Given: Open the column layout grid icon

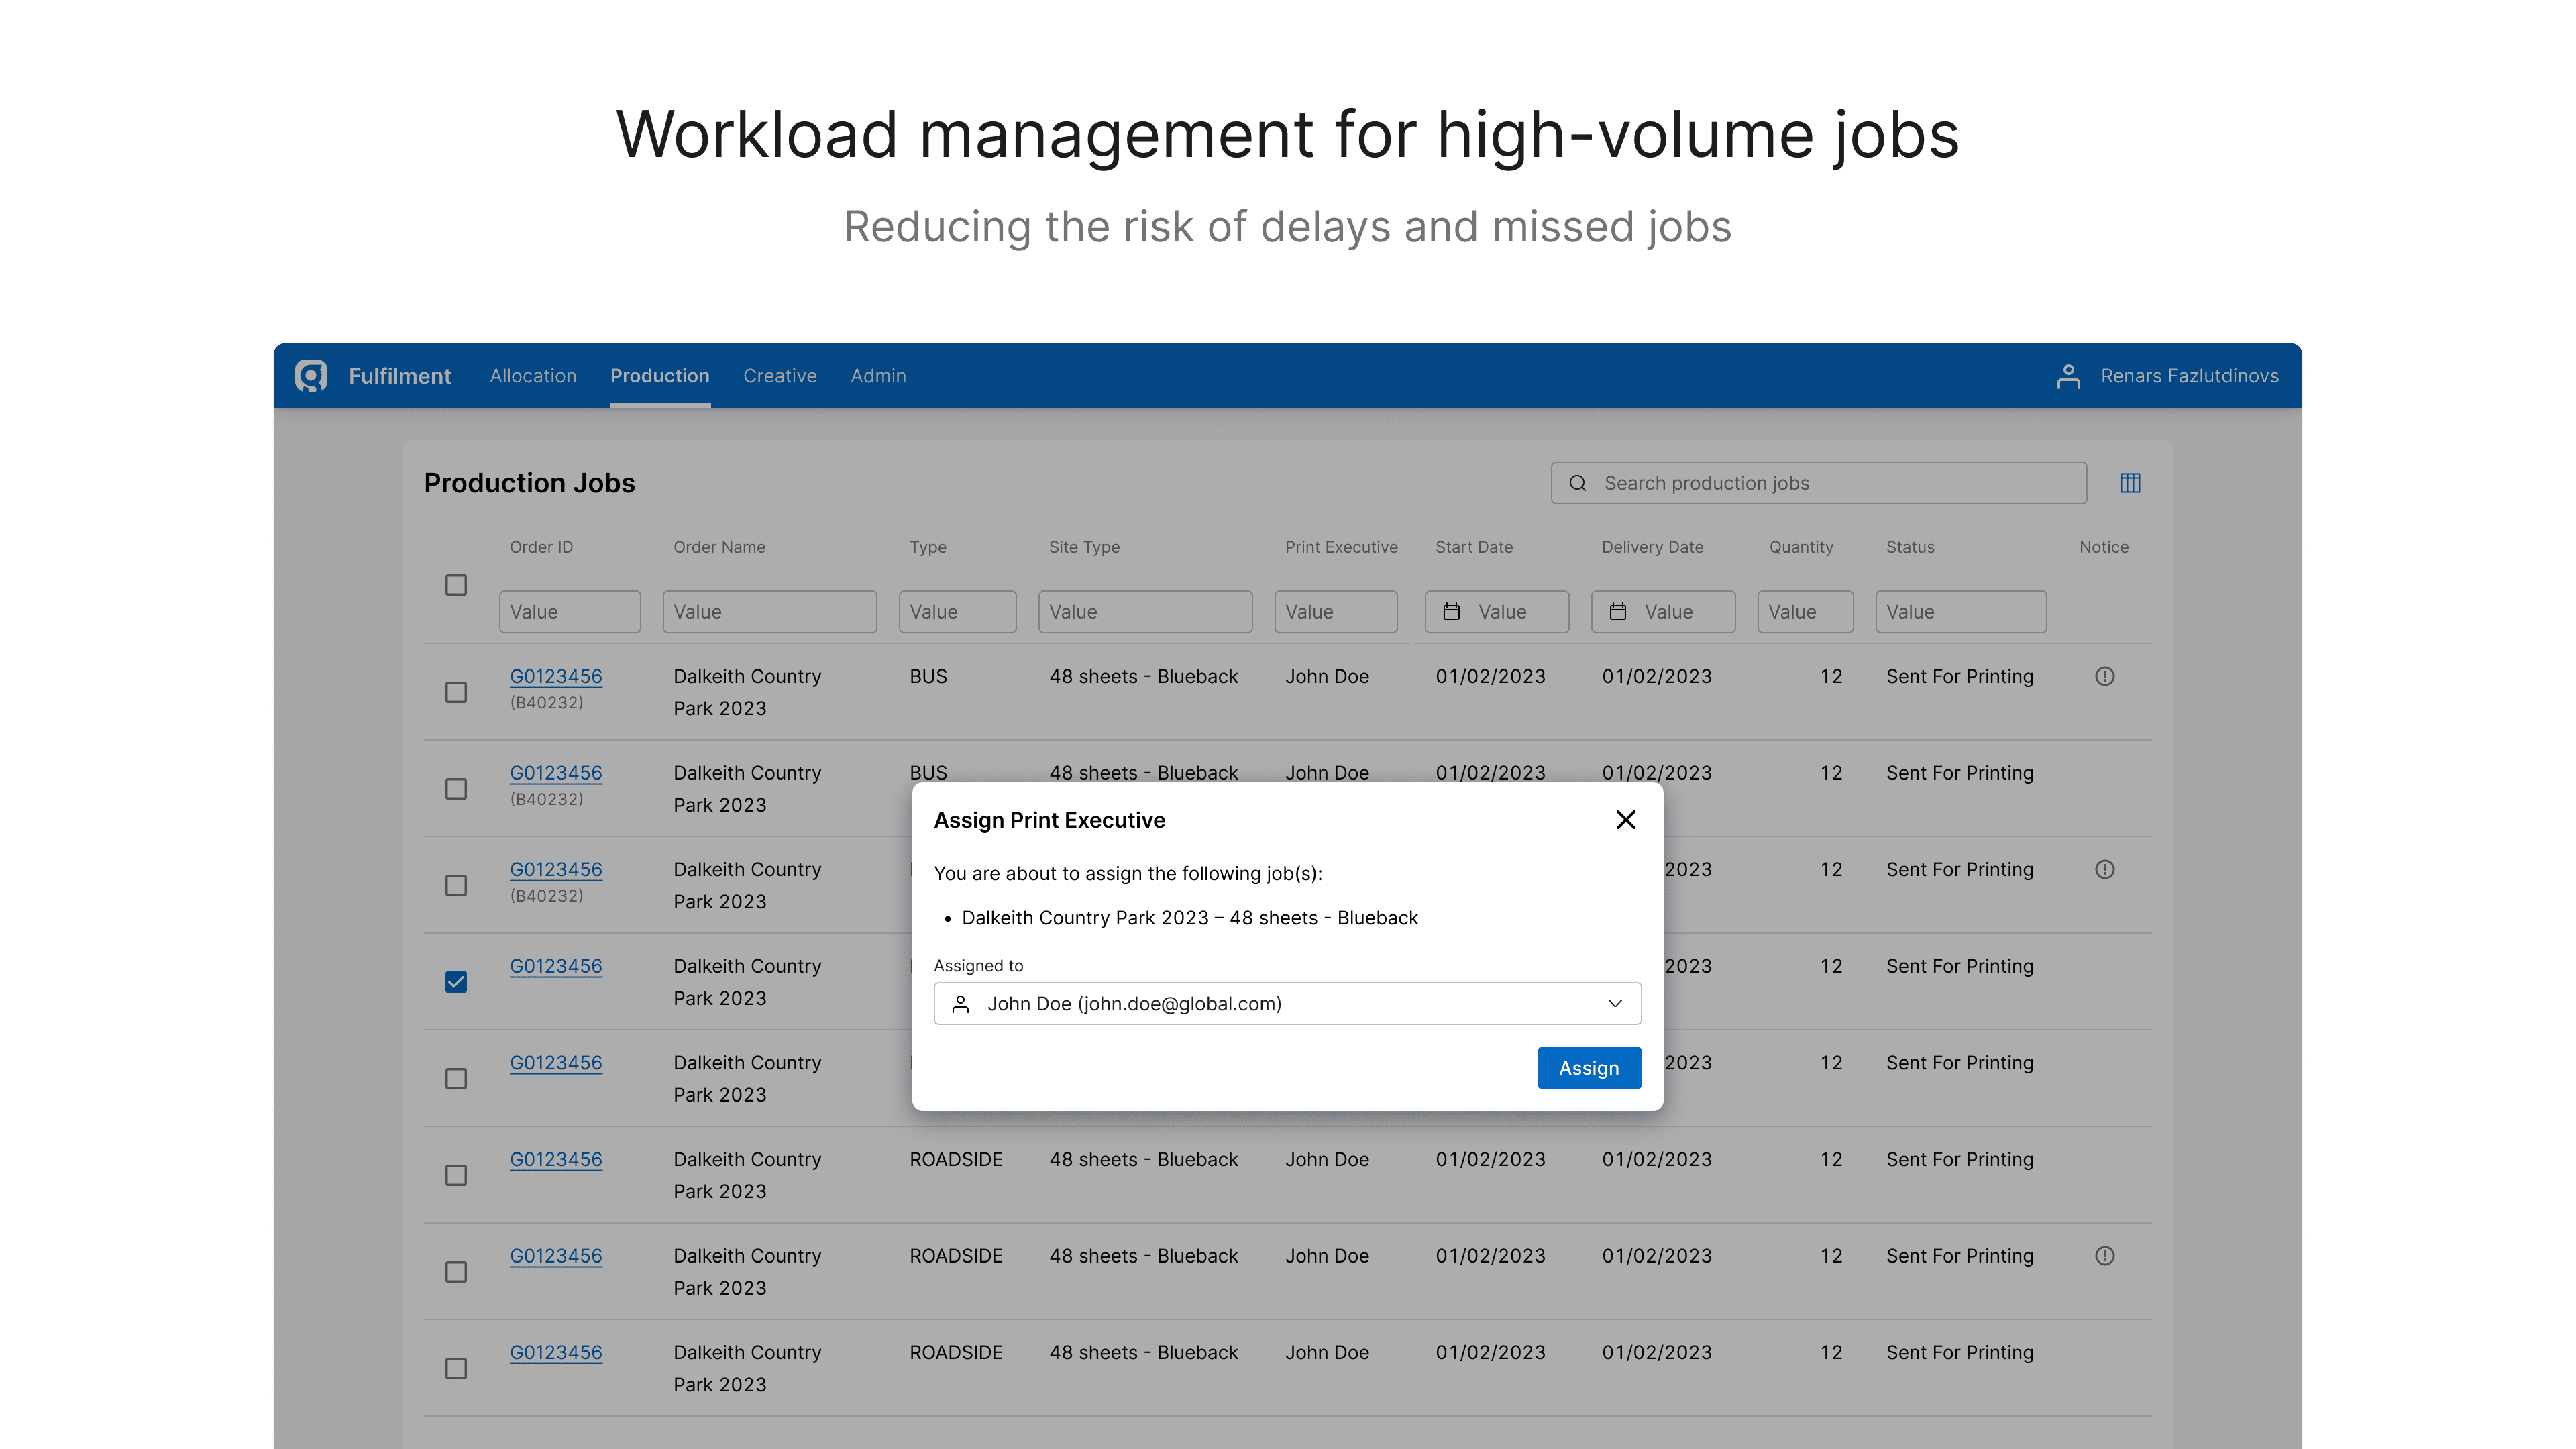Looking at the screenshot, I should [2130, 483].
